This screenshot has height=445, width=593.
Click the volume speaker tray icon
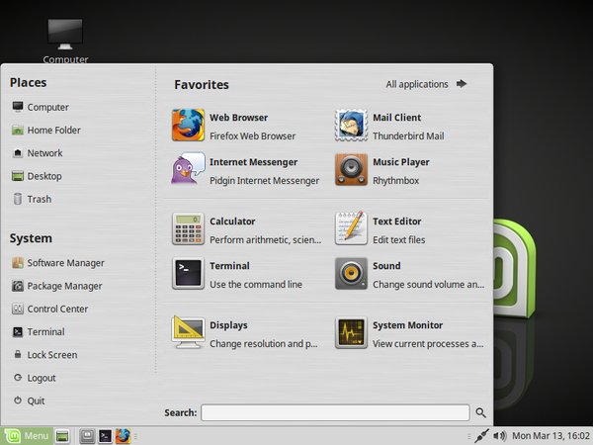[x=500, y=436]
